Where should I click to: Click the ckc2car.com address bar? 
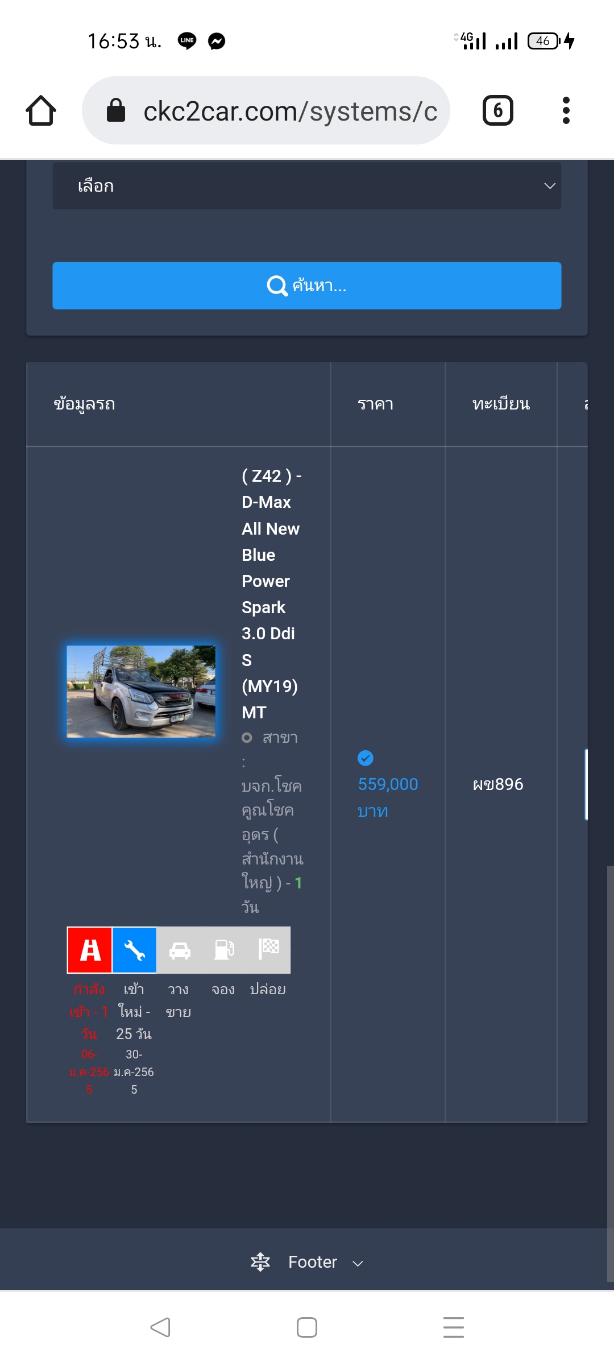266,110
